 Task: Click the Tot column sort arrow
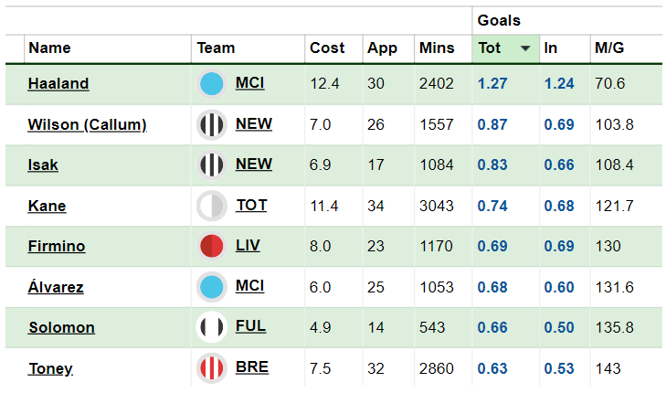tap(525, 48)
